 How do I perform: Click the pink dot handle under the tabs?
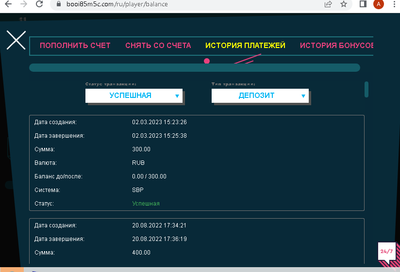[207, 61]
